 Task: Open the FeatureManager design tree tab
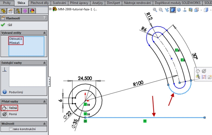3,11
